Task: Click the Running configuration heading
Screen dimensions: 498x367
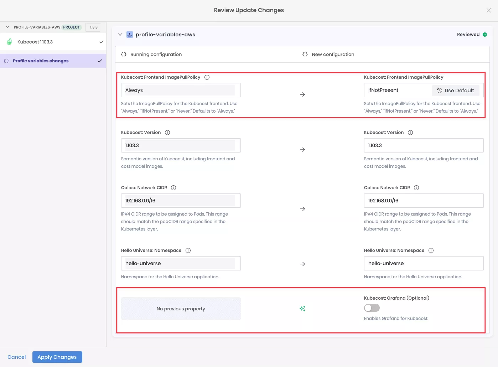Action: point(156,55)
